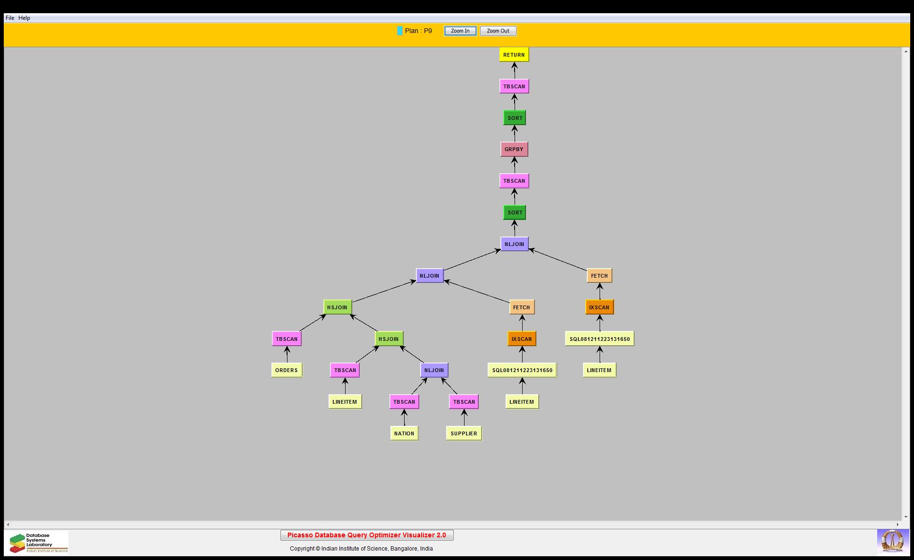Click the vertical scrollbar down arrow

coord(906,517)
